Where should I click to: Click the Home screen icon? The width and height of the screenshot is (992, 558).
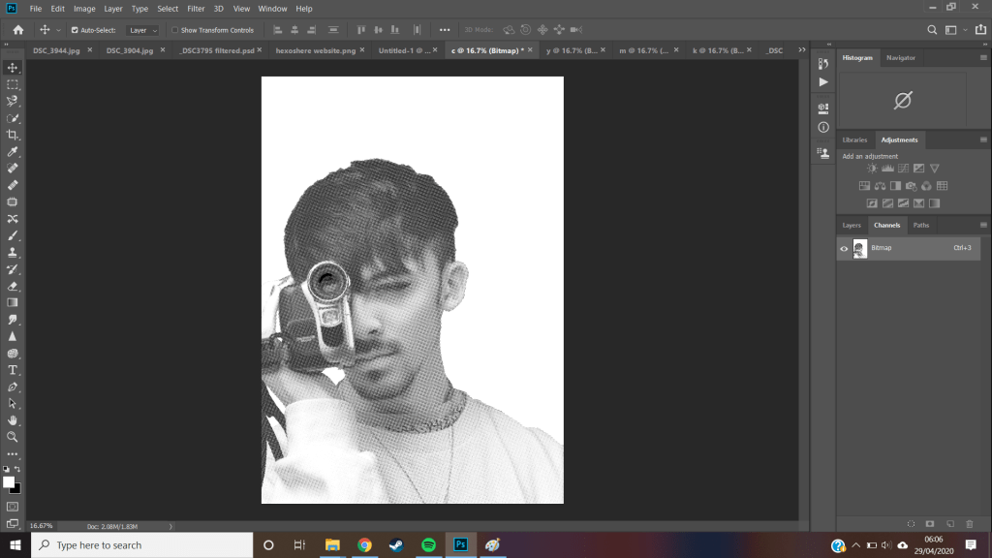(17, 30)
